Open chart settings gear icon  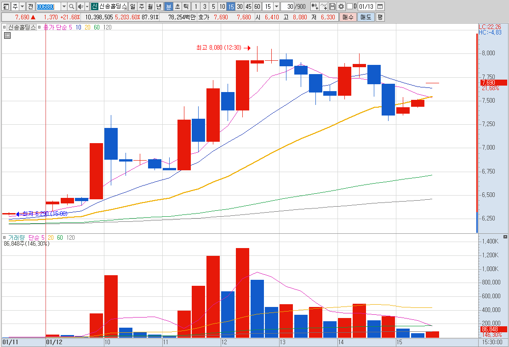(x=341, y=6)
